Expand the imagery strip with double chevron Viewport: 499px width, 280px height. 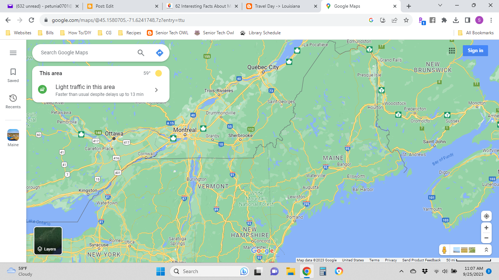pos(486,250)
